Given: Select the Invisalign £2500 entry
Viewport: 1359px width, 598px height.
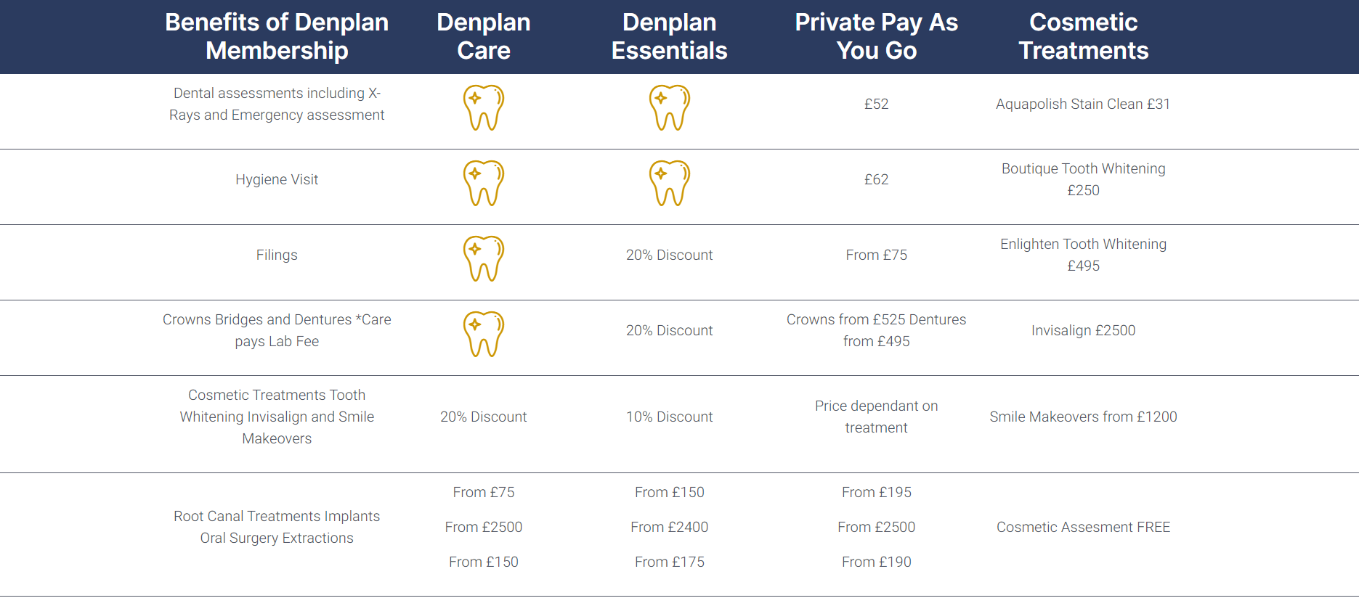Looking at the screenshot, I should click(1084, 330).
